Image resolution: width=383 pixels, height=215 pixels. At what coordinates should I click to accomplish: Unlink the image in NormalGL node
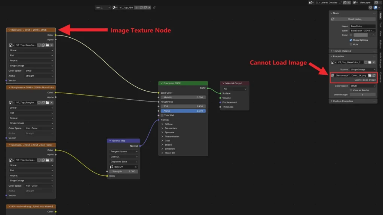[52, 160]
